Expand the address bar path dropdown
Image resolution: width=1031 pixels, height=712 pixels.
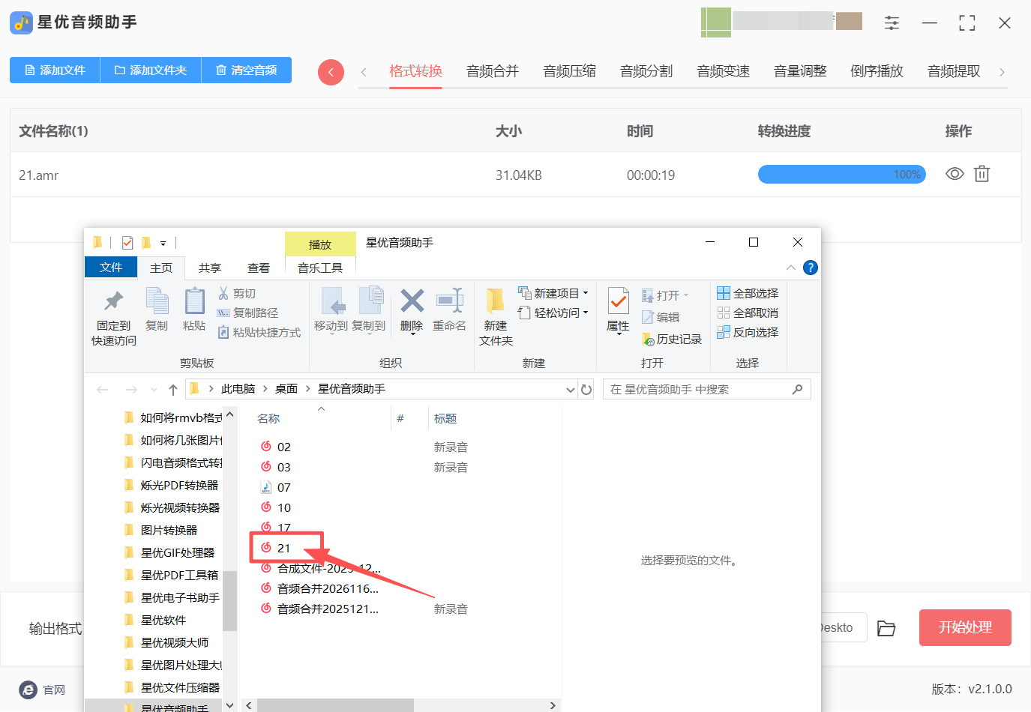coord(571,390)
